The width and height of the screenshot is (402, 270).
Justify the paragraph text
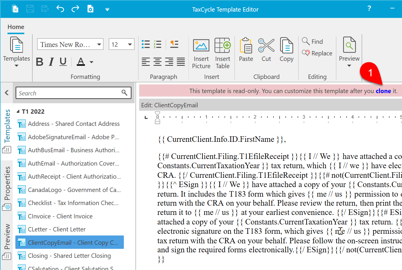click(x=181, y=62)
